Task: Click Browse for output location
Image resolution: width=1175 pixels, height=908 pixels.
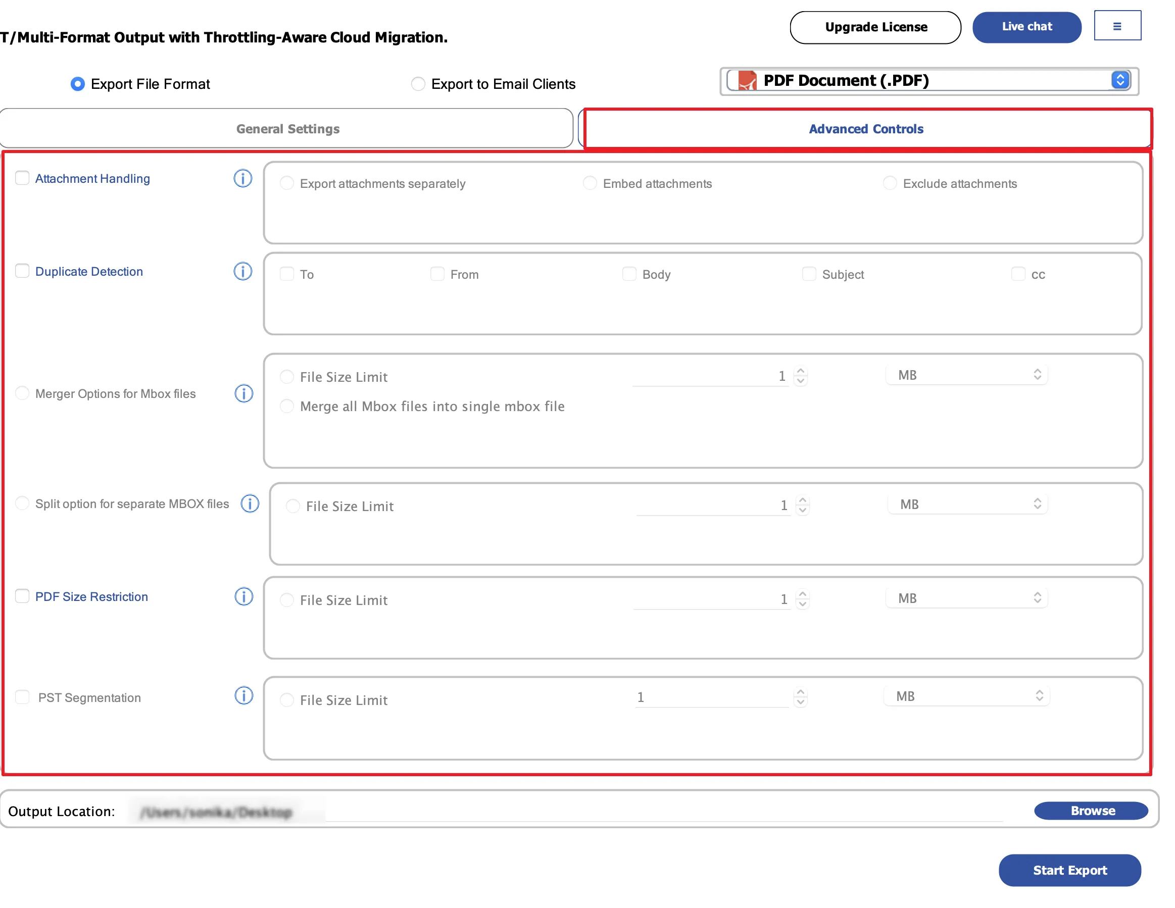Action: tap(1091, 811)
